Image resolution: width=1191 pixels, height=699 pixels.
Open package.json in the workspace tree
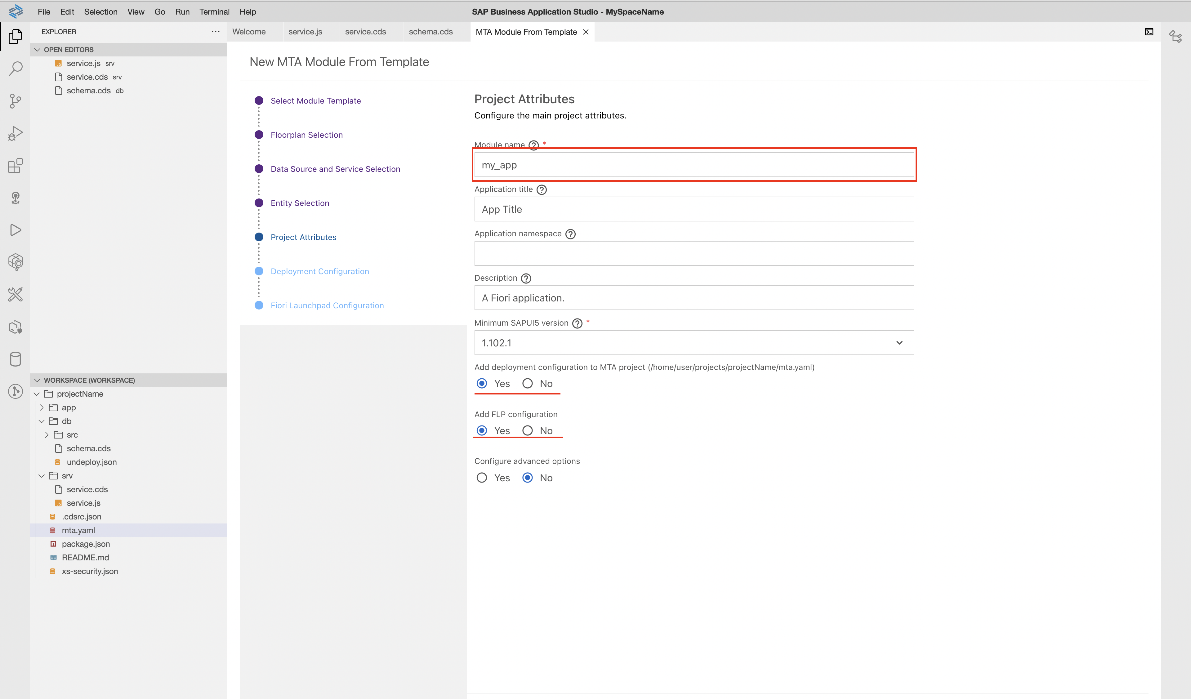point(128,544)
